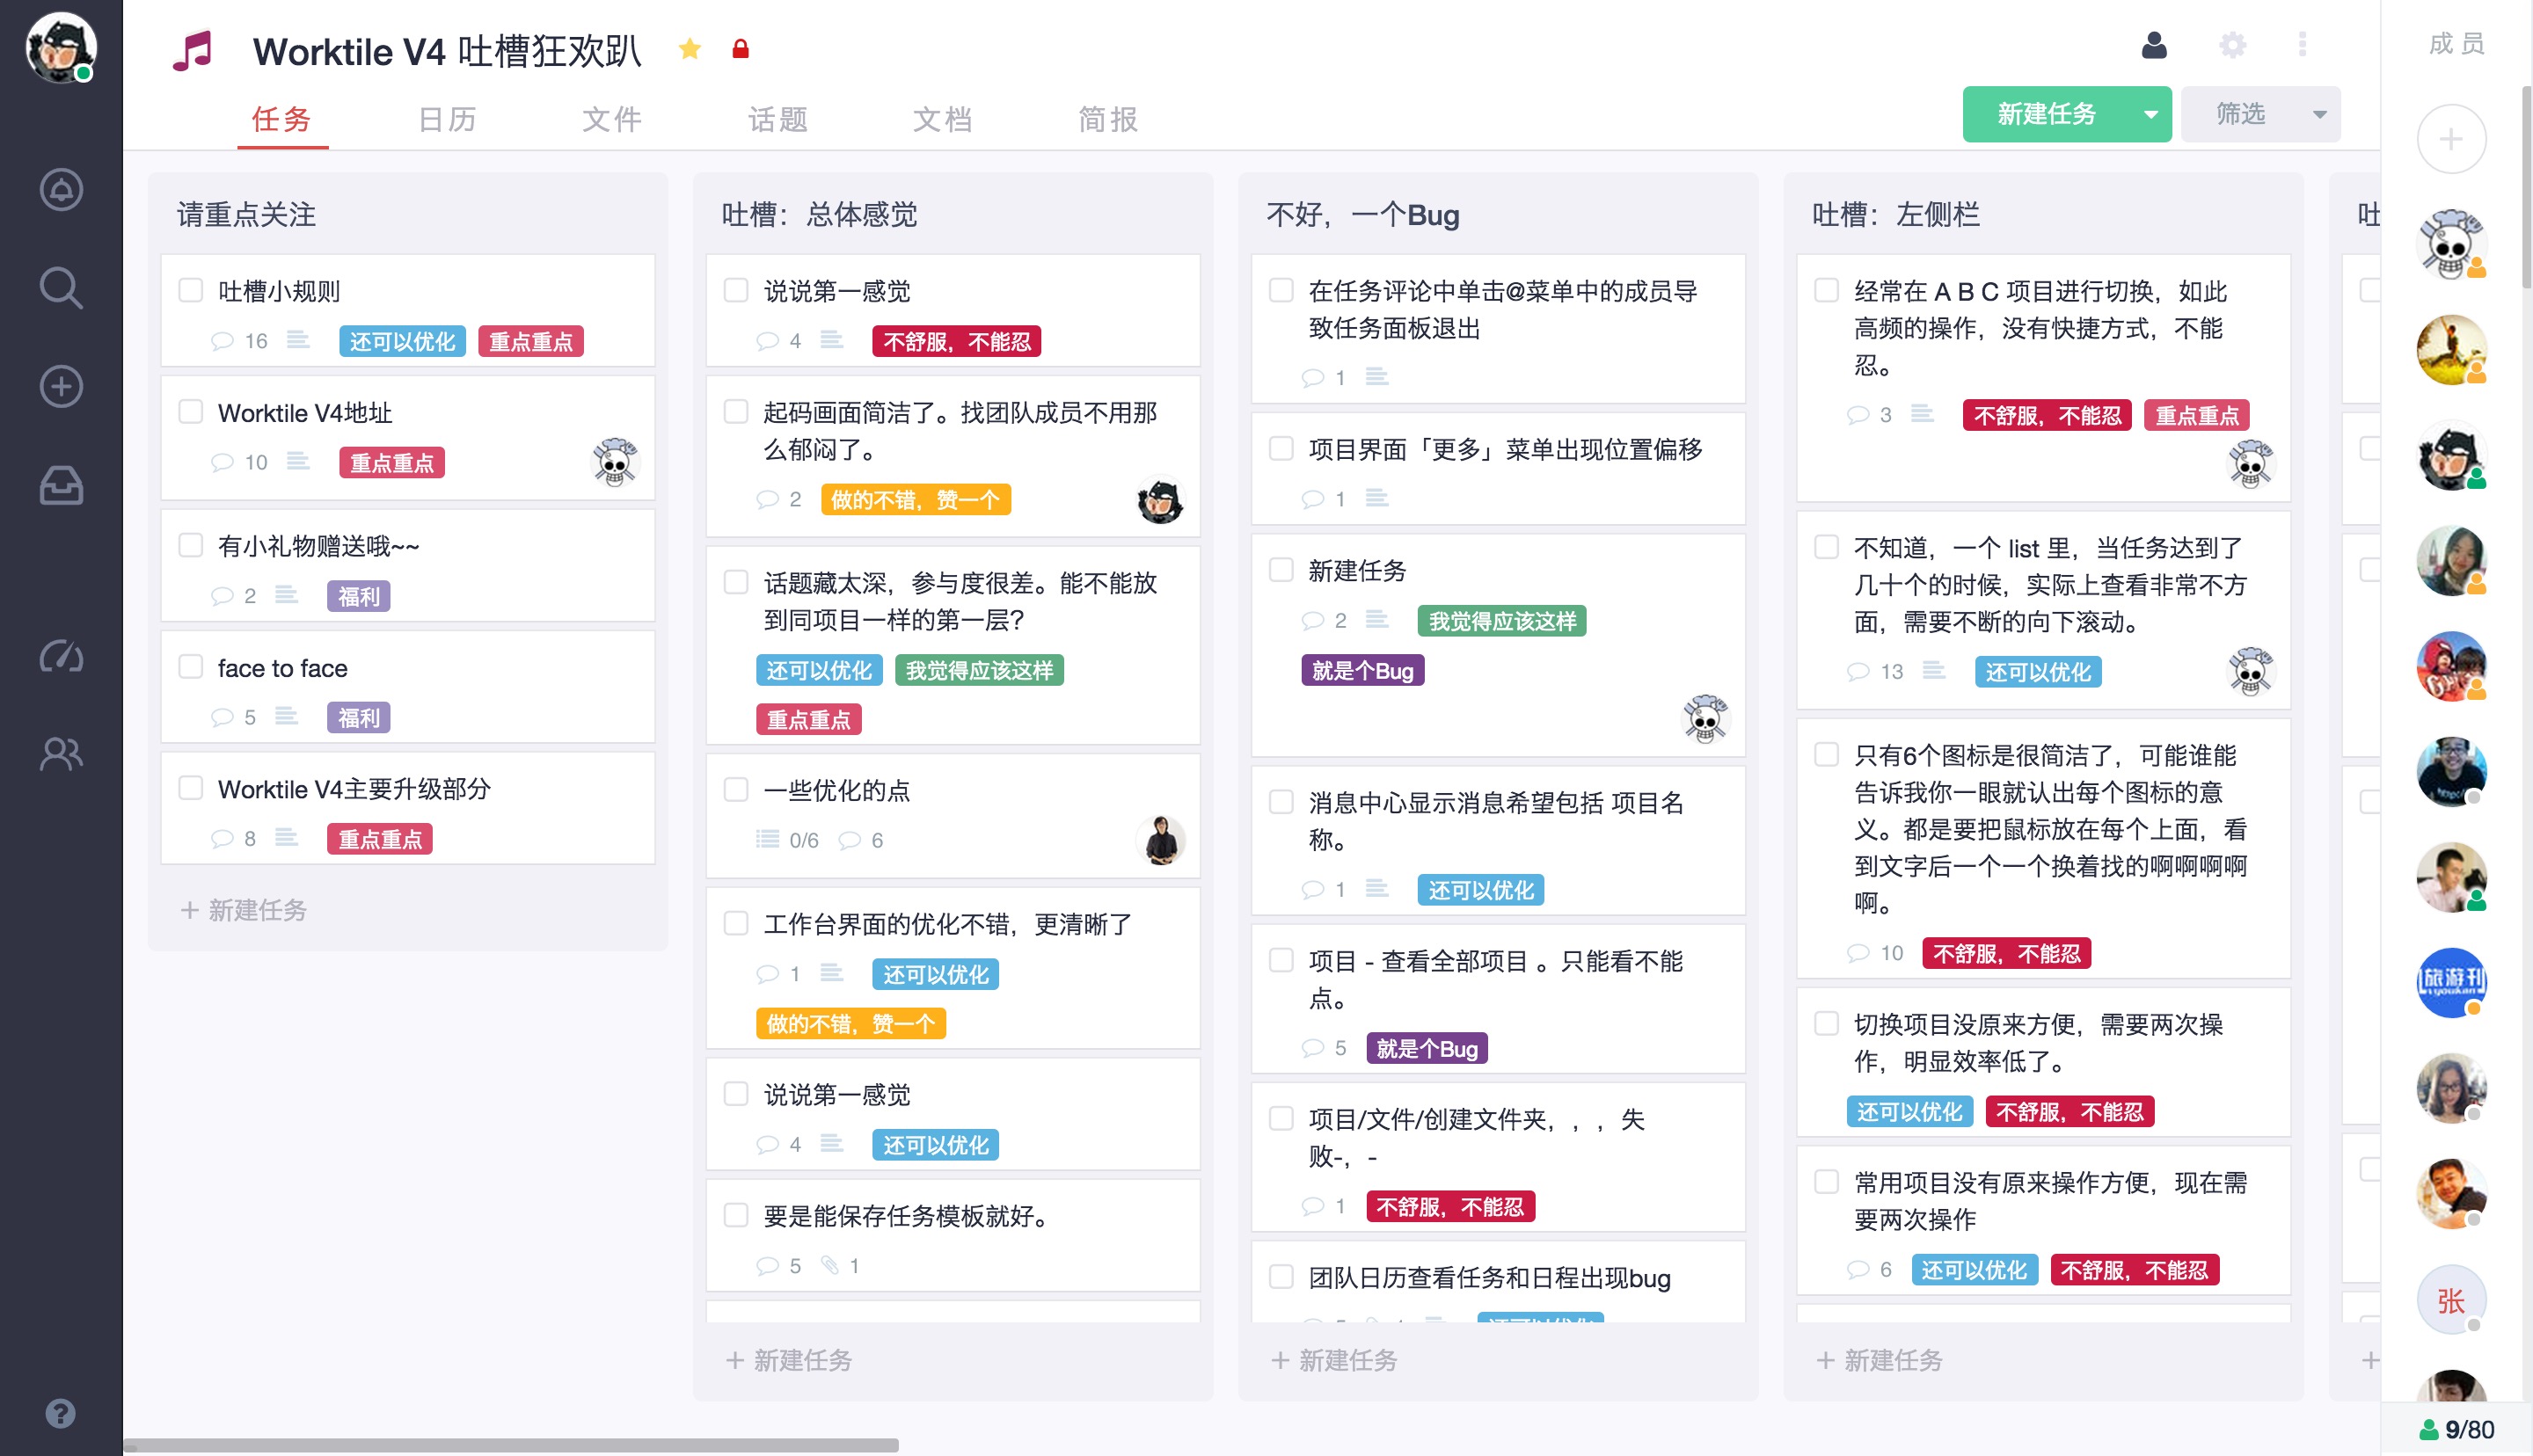Switch to the 文件 tab
This screenshot has width=2533, height=1456.
click(612, 119)
